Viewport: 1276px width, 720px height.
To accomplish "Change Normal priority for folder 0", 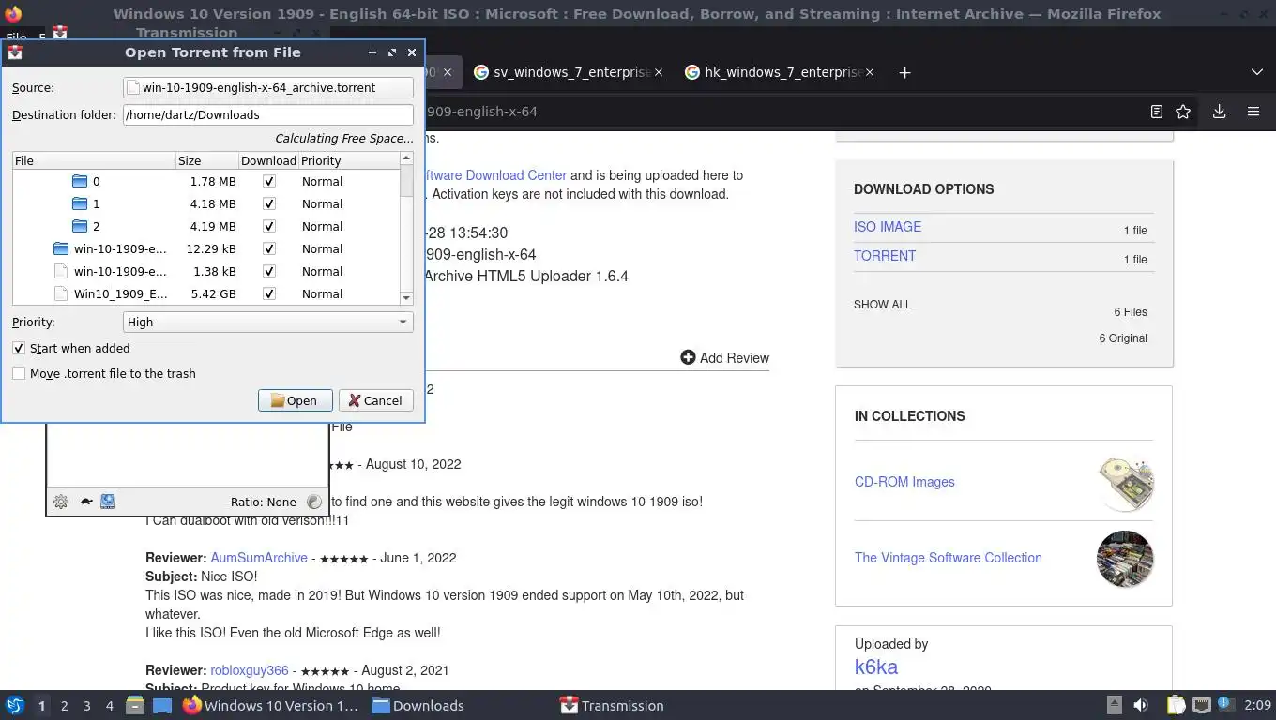I will (322, 181).
